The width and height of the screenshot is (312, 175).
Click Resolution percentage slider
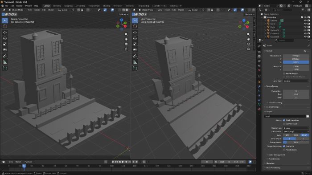pyautogui.click(x=296, y=62)
